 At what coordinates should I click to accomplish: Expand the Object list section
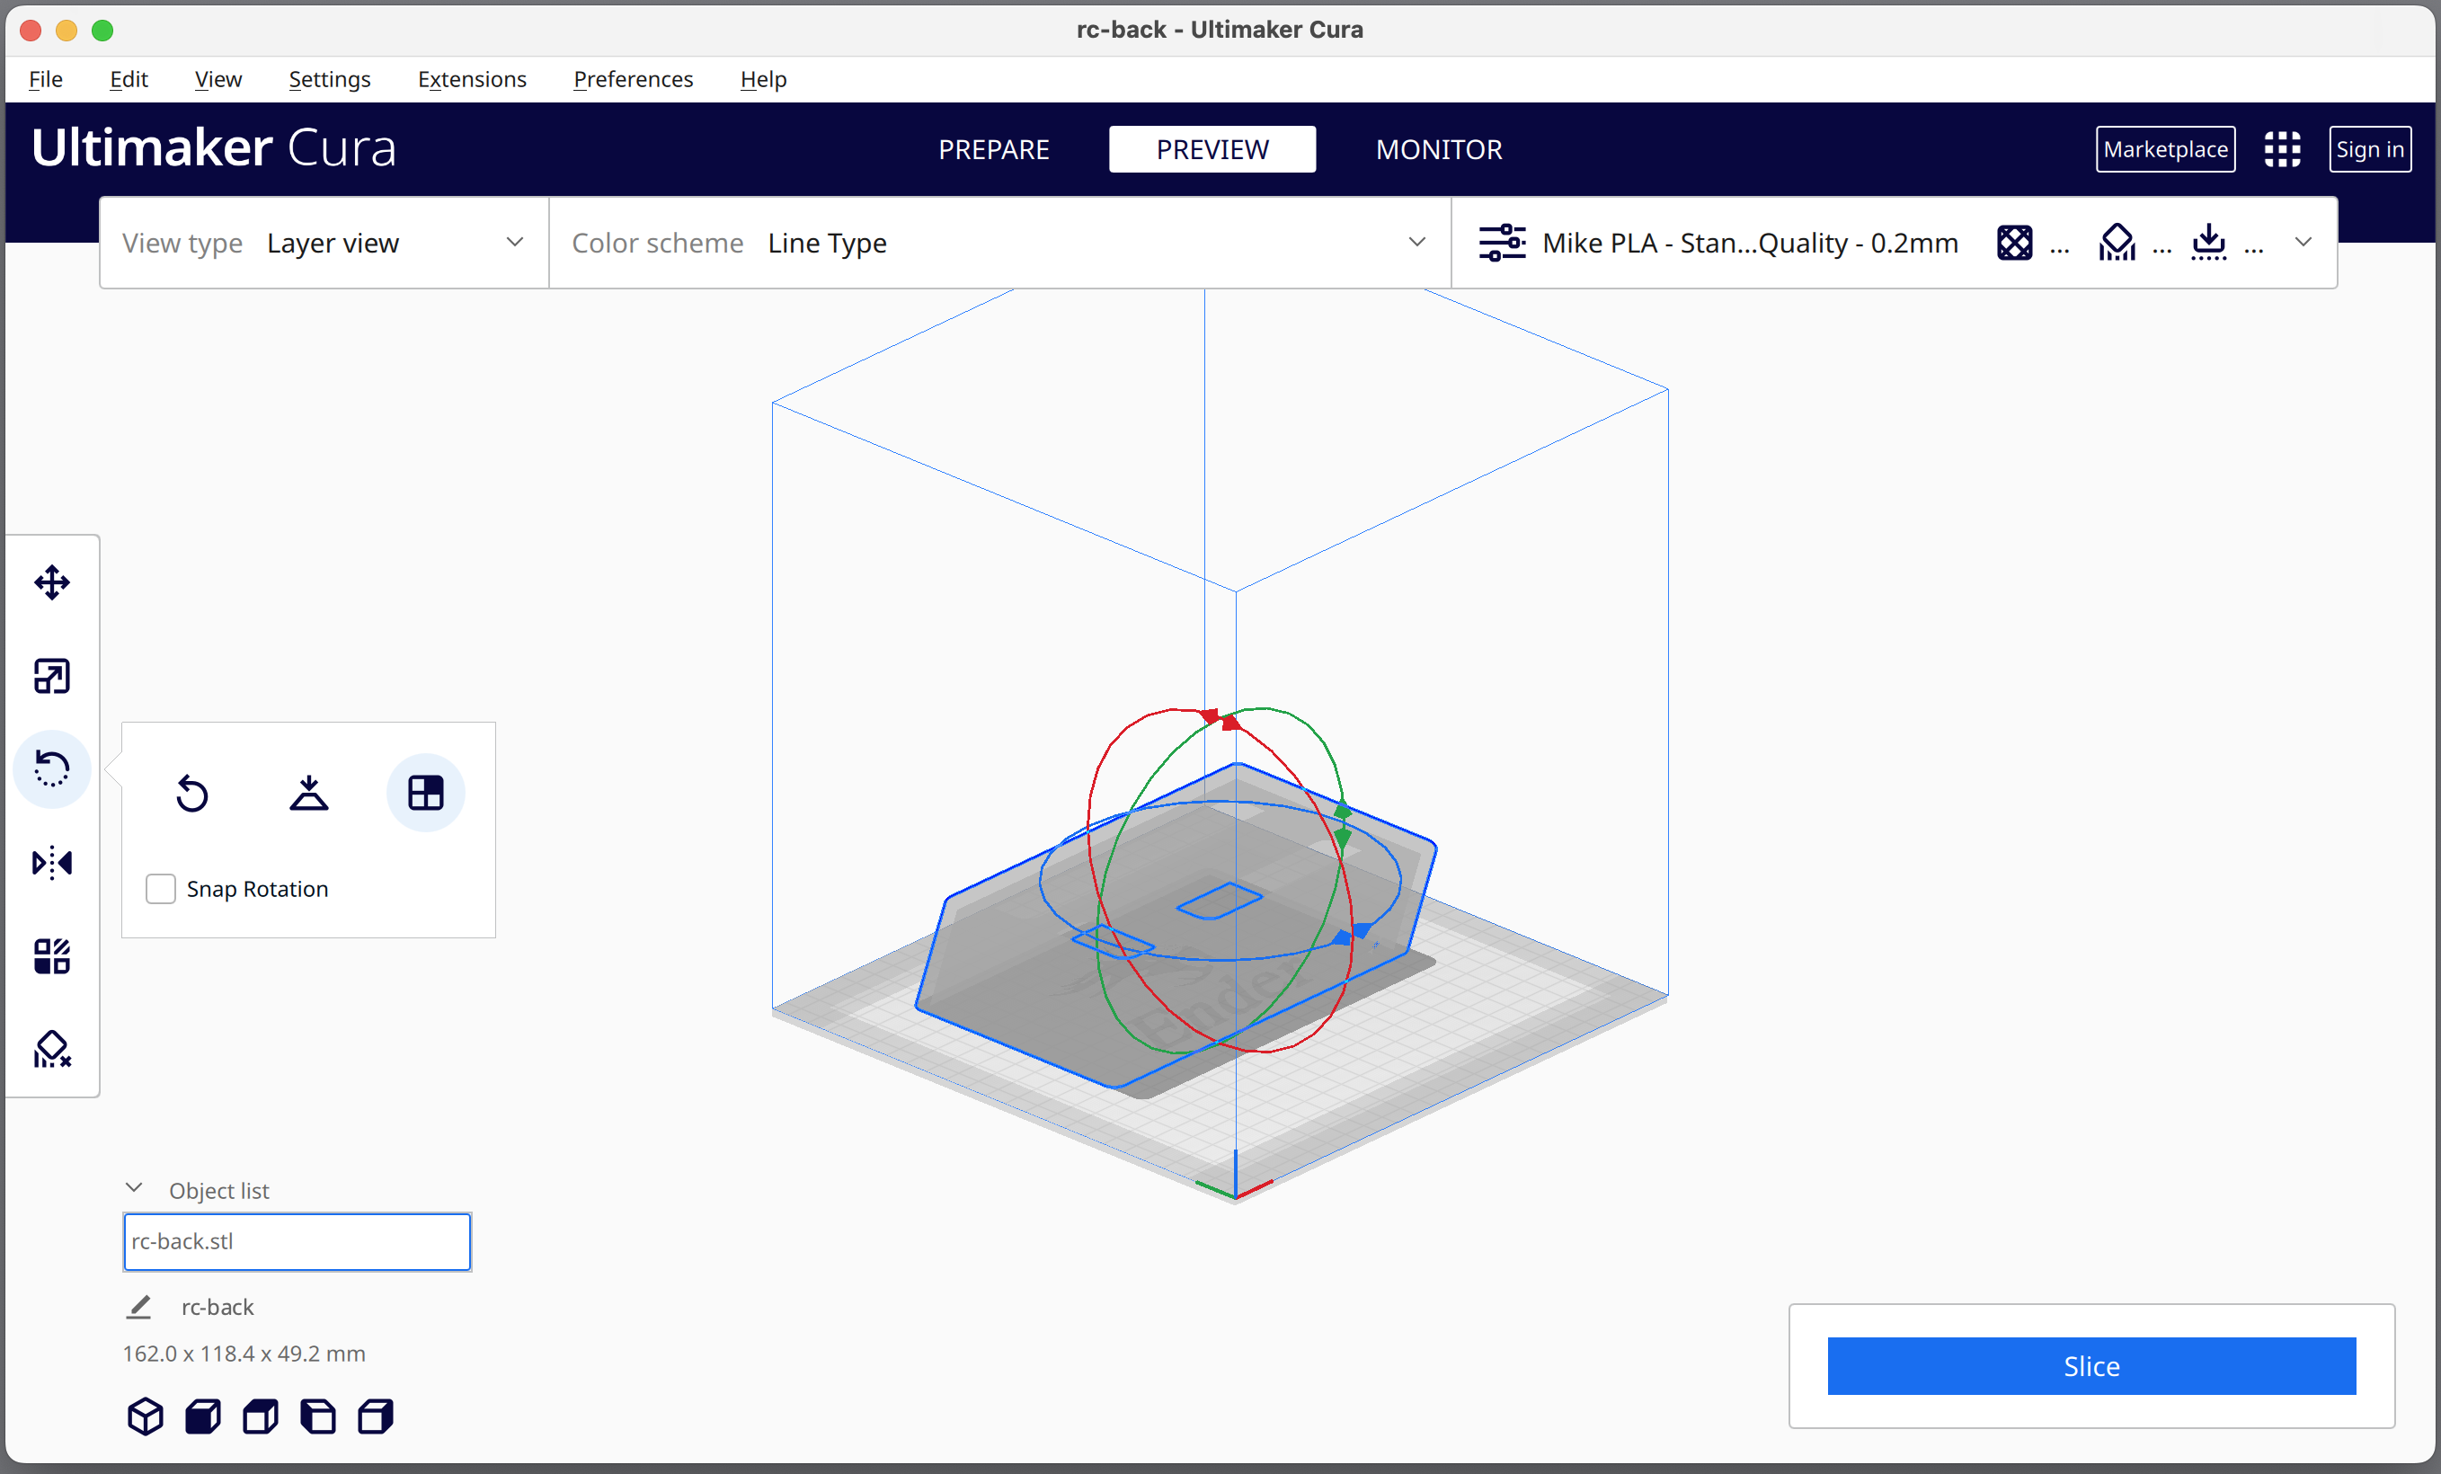(138, 1188)
